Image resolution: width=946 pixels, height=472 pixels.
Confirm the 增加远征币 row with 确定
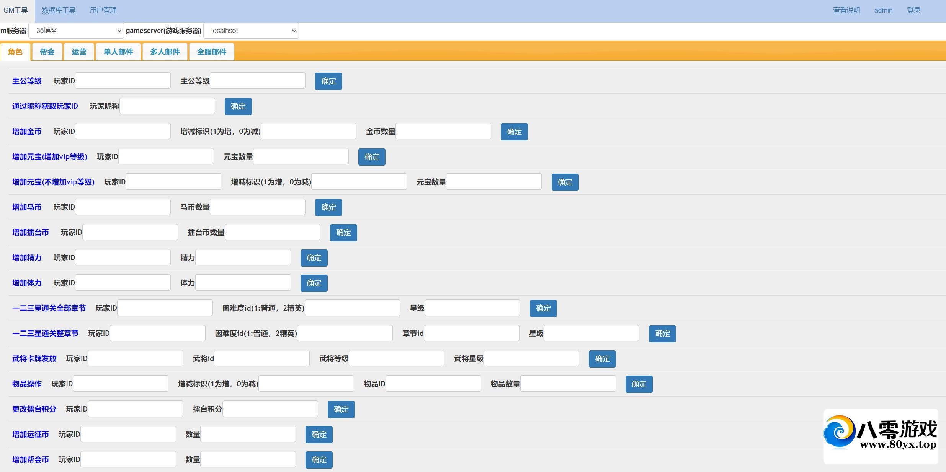coord(319,435)
